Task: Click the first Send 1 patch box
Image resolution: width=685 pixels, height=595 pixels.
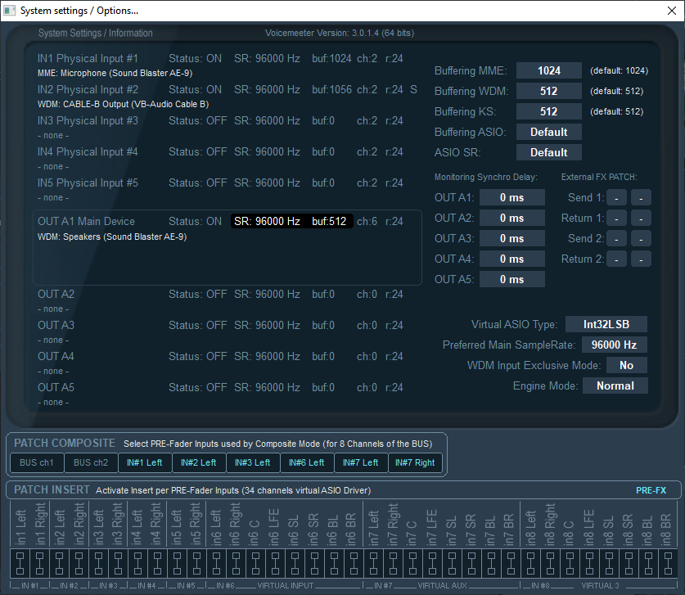Action: 617,197
